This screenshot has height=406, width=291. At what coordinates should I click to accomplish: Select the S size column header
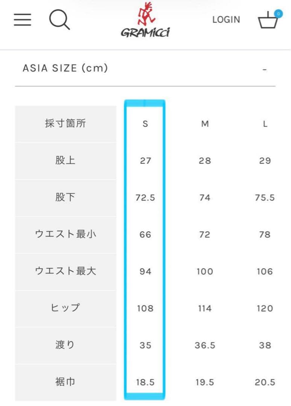(145, 124)
